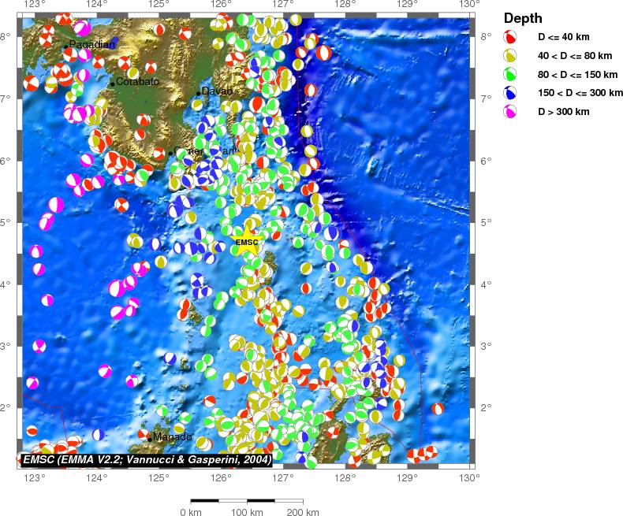The width and height of the screenshot is (623, 516).
Task: Click the EMSC EMMA V2.2 credit text
Action: [147, 458]
